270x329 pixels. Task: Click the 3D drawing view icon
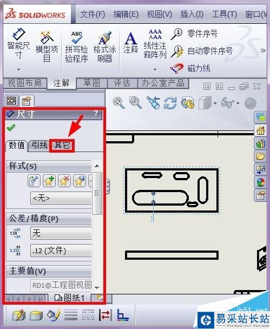pyautogui.click(x=187, y=103)
